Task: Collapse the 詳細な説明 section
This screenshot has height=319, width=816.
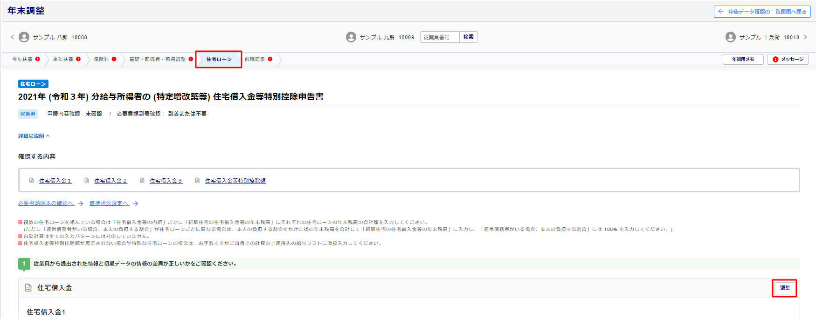Action: [34, 136]
